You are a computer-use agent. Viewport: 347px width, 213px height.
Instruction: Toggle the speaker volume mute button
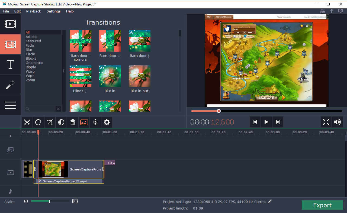[x=337, y=122]
